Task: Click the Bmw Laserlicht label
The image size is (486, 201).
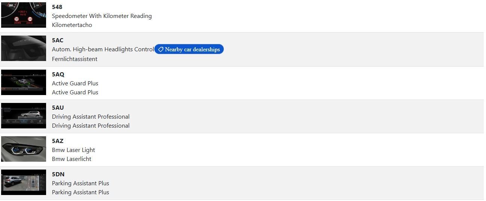Action: 72,159
